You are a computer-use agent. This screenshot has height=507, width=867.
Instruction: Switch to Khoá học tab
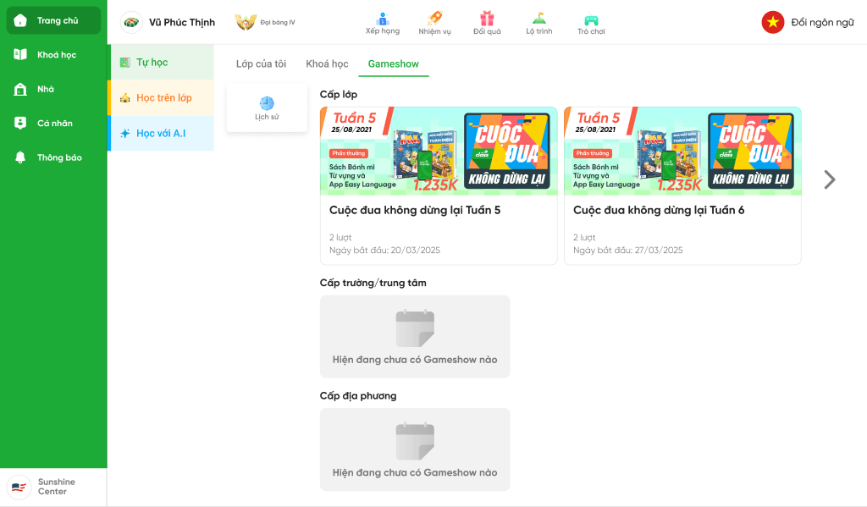(x=328, y=63)
